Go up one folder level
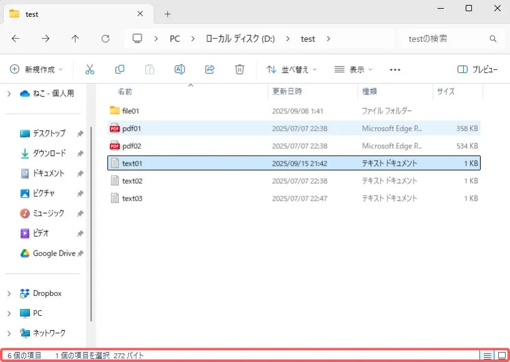 click(75, 39)
